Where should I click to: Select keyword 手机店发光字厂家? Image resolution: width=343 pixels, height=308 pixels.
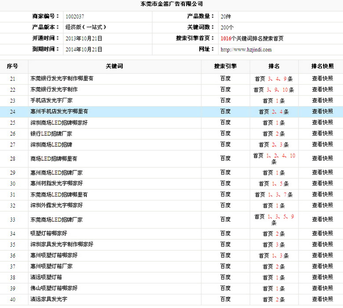51,100
